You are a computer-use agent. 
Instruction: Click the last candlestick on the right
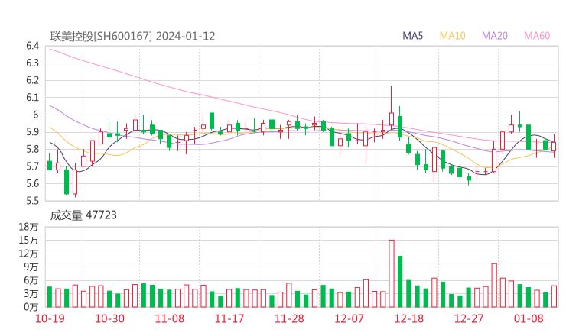point(554,146)
